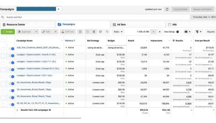Image resolution: width=216 pixels, height=123 pixels.
Task: Toggle off the CA_Awareness_Broad_Reach_7days campaign switch
Action: (12, 89)
